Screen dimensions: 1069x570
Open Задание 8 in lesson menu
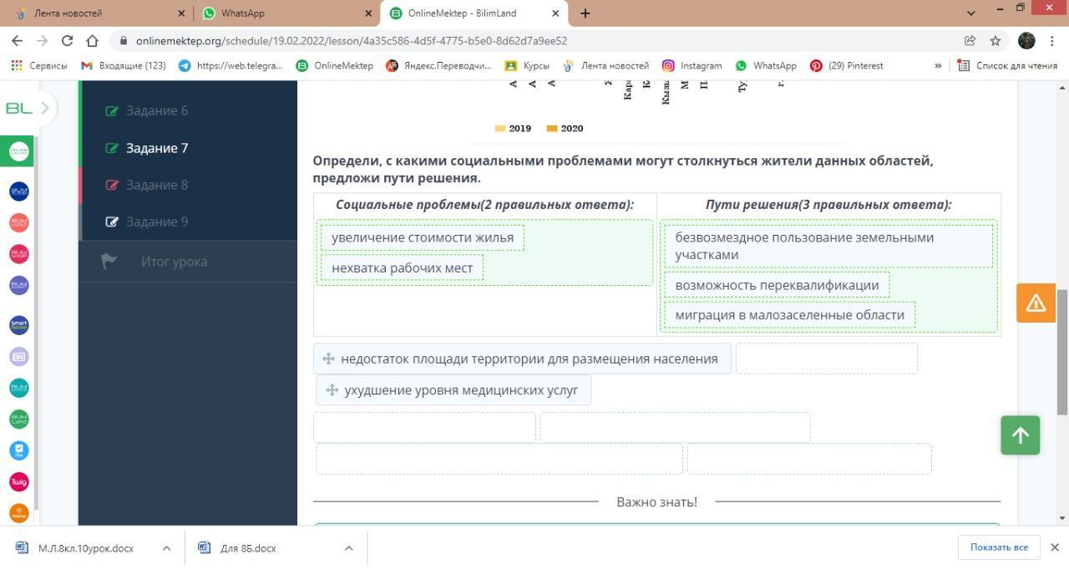tap(157, 185)
